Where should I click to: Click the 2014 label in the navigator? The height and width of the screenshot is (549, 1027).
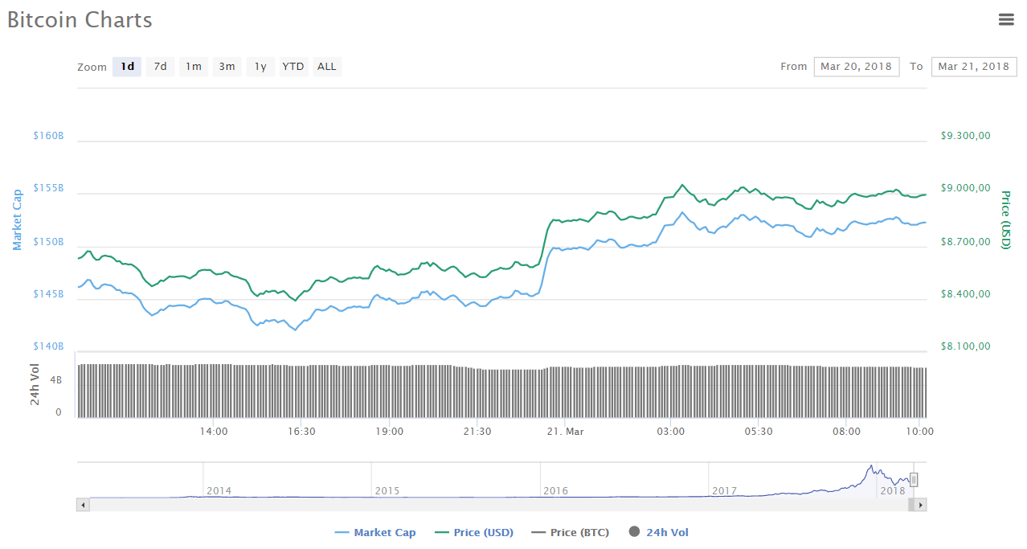pos(219,490)
